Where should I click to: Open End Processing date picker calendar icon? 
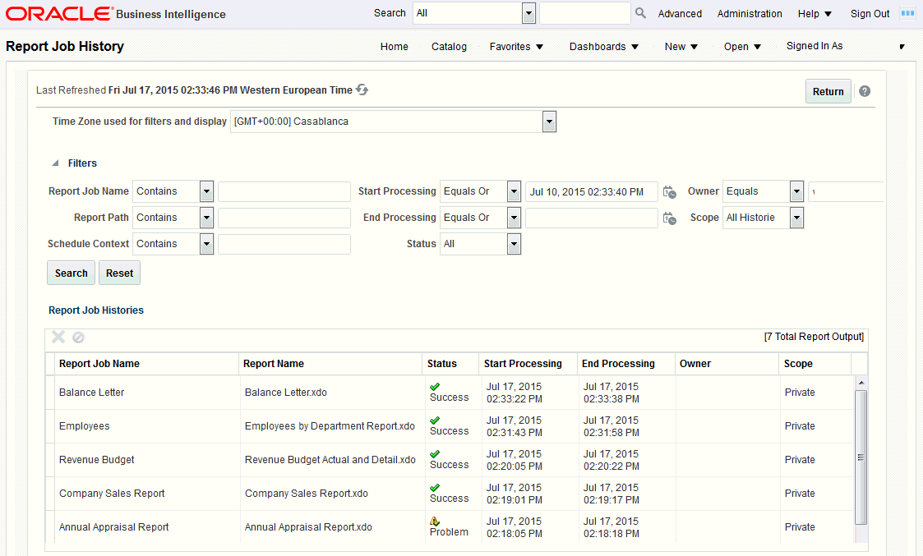coord(669,218)
